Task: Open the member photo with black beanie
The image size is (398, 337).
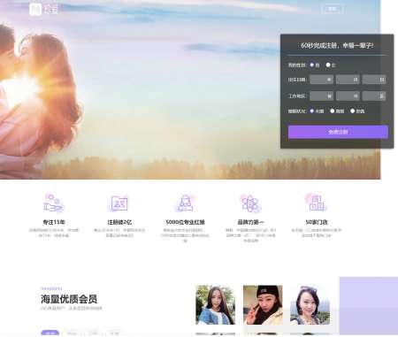Action: pos(263,304)
